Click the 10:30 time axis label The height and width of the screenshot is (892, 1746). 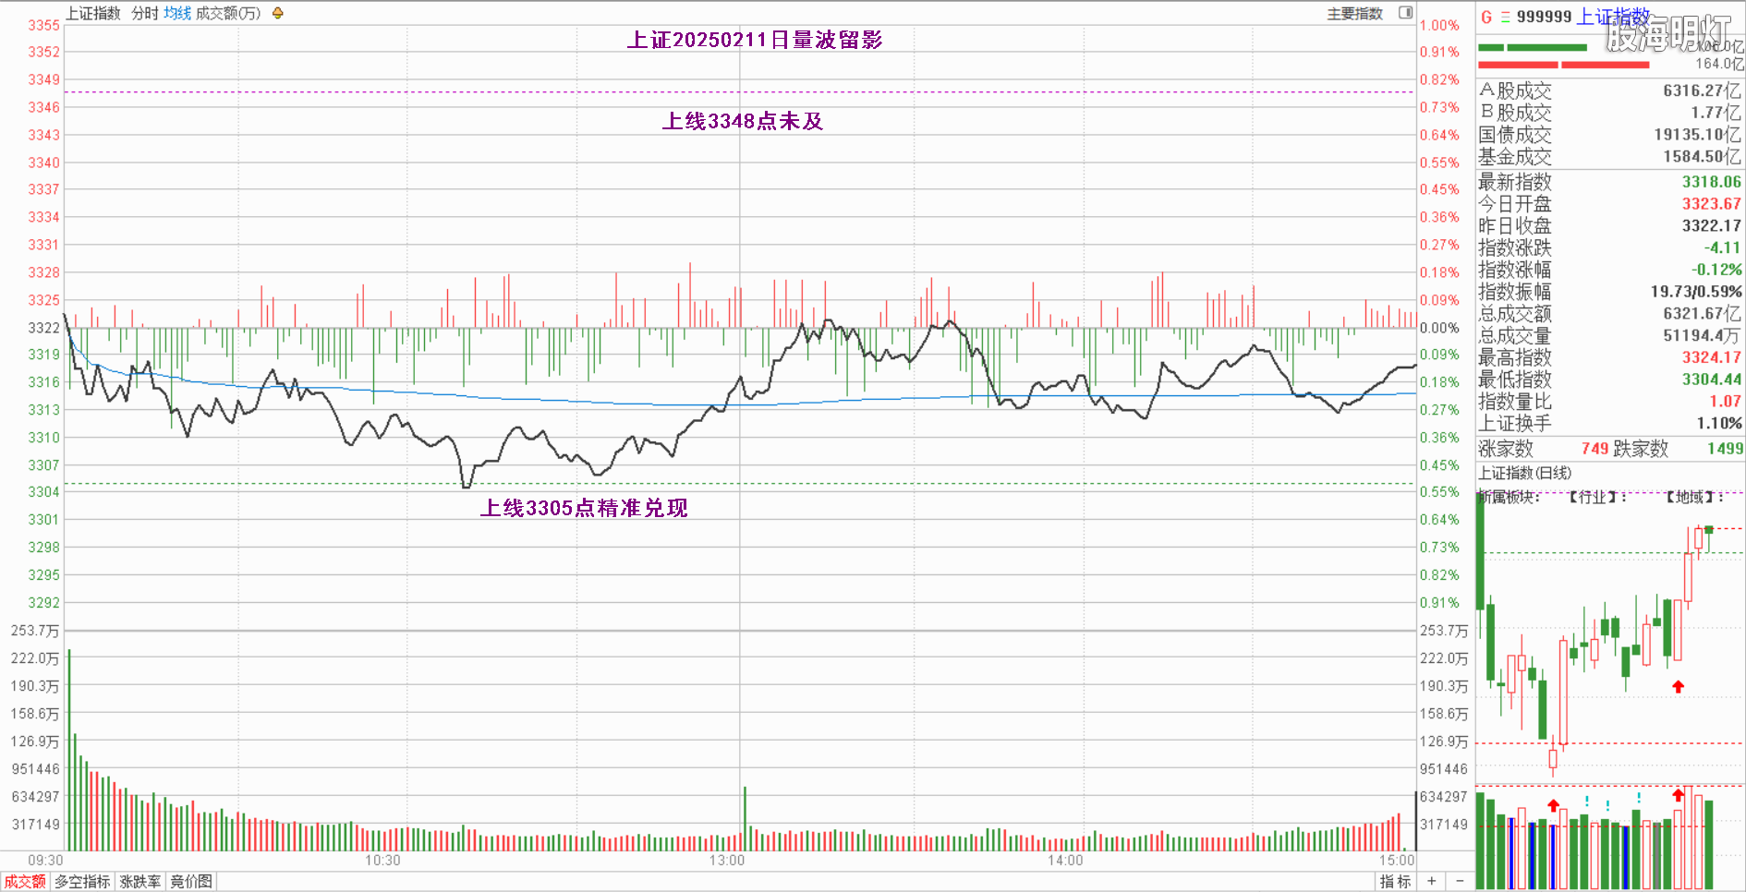pyautogui.click(x=382, y=861)
